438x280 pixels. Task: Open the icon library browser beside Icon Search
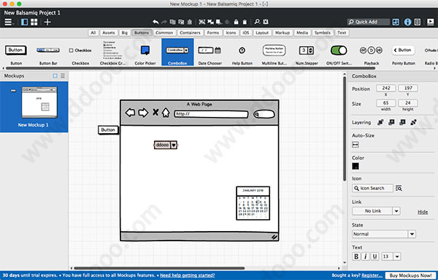pyautogui.click(x=399, y=189)
